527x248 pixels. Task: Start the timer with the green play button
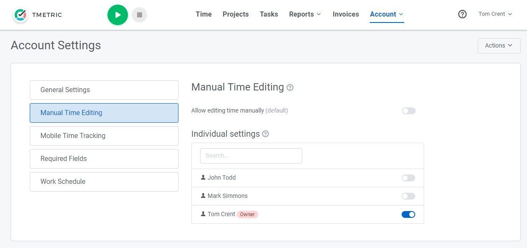pos(118,15)
